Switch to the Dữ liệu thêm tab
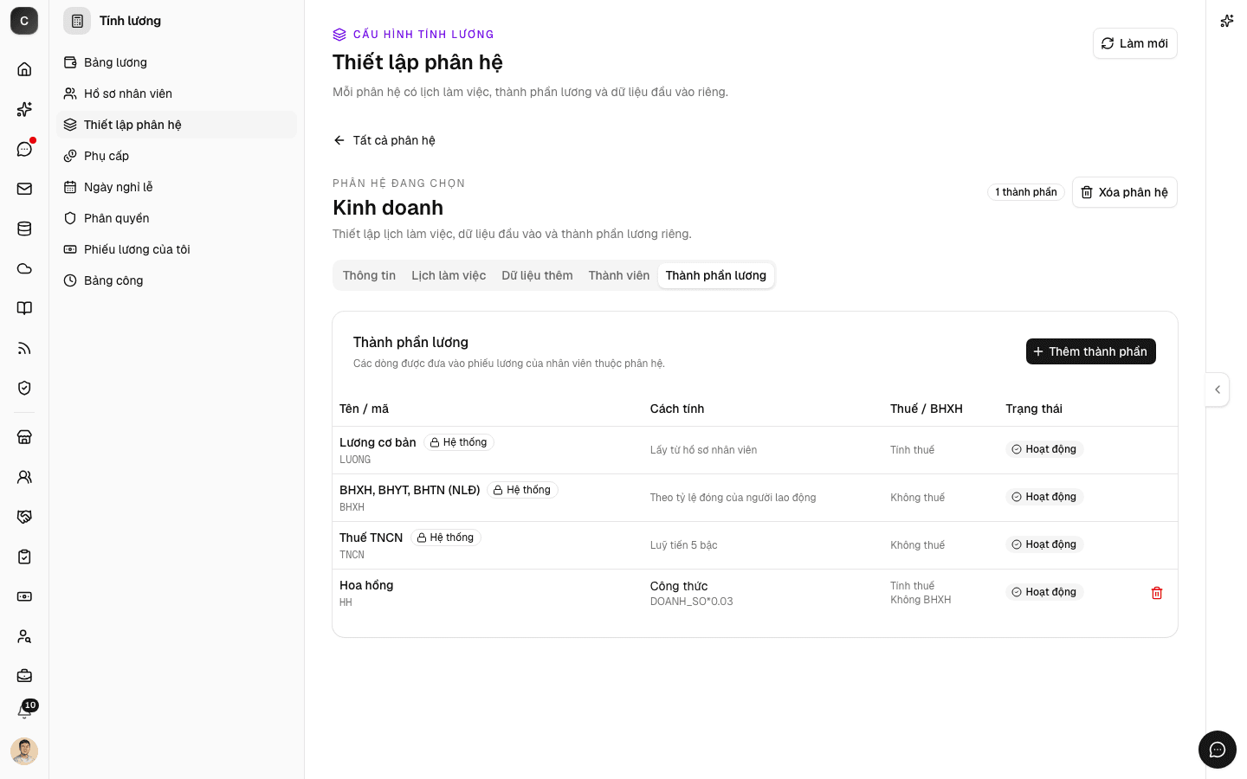The image size is (1247, 779). coord(537,275)
